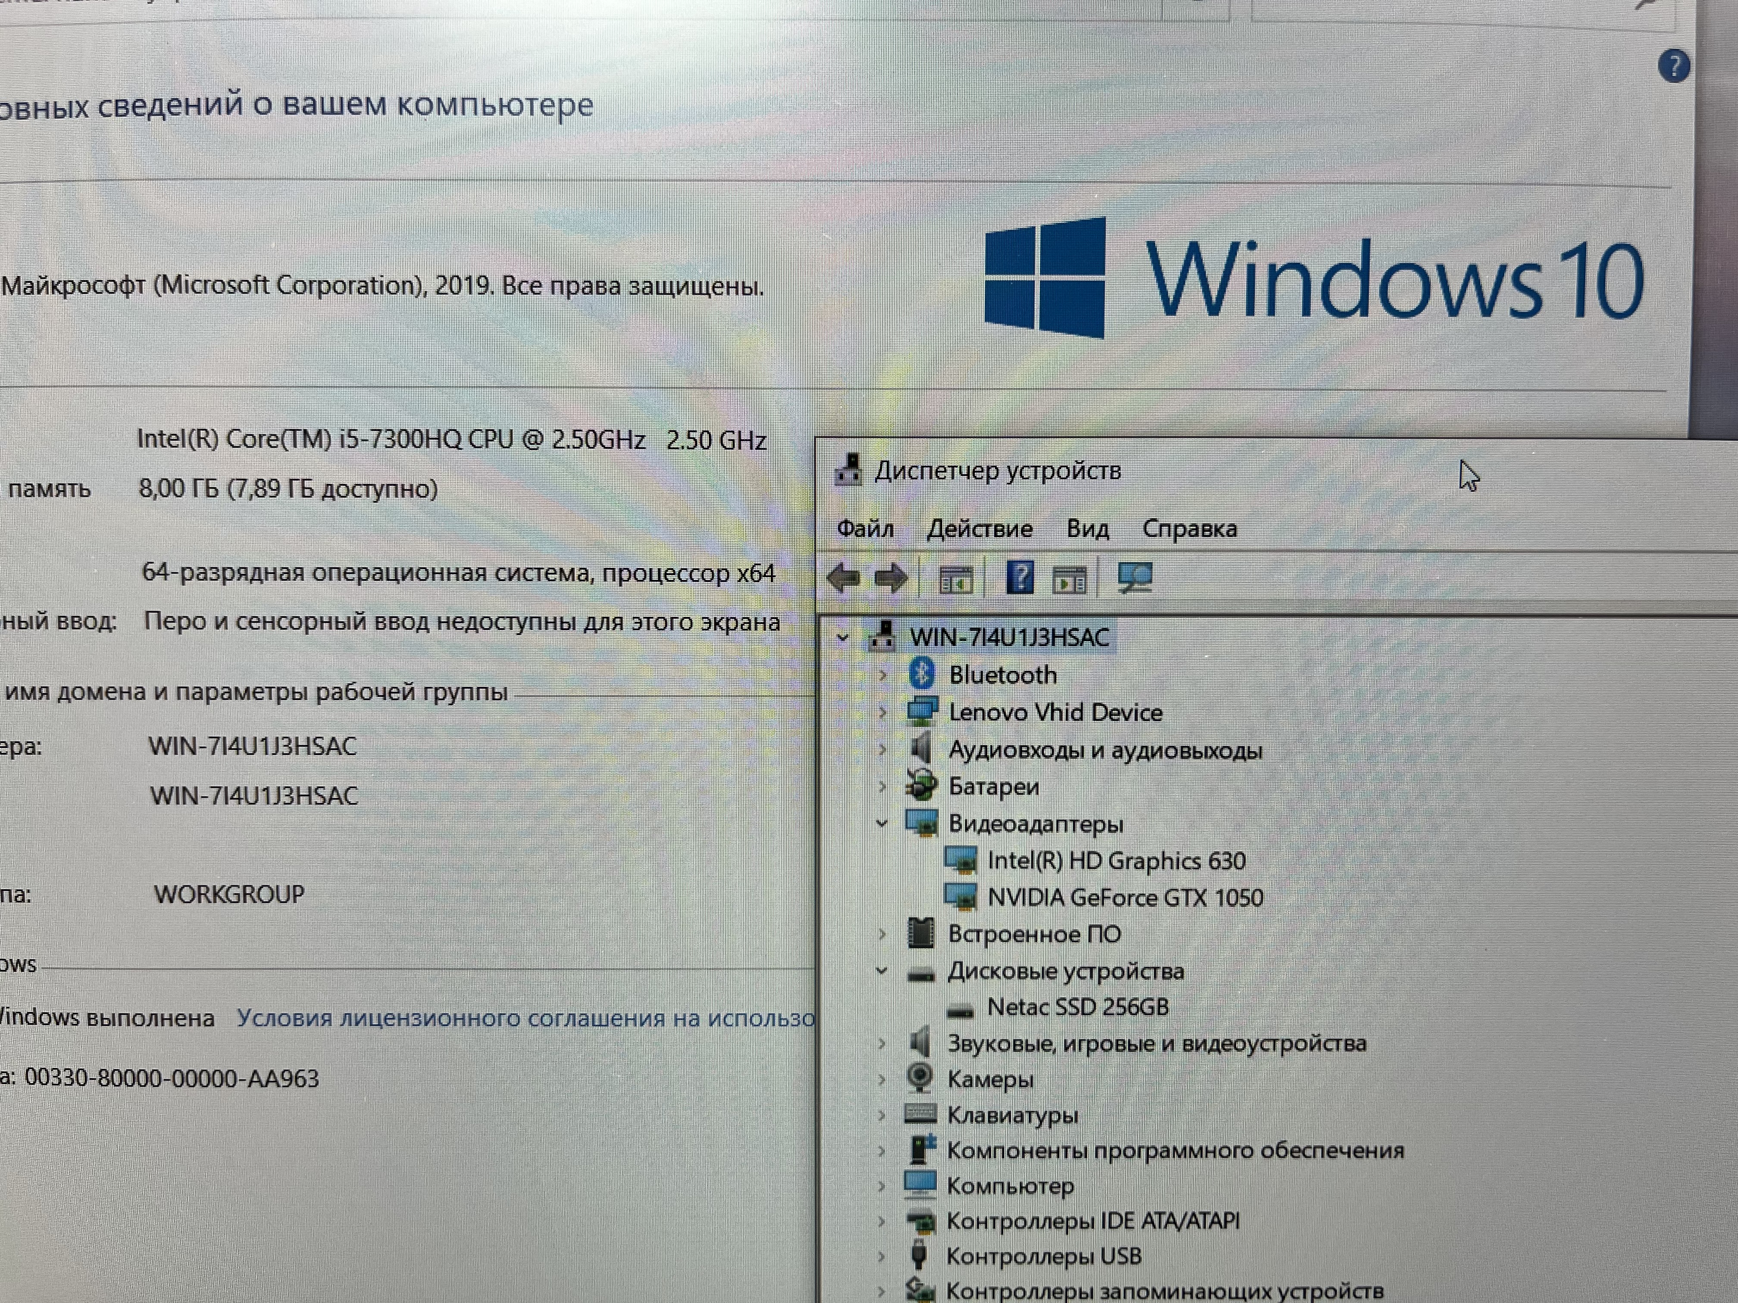
Task: Collapse the Дисковые устройства category
Action: [882, 972]
